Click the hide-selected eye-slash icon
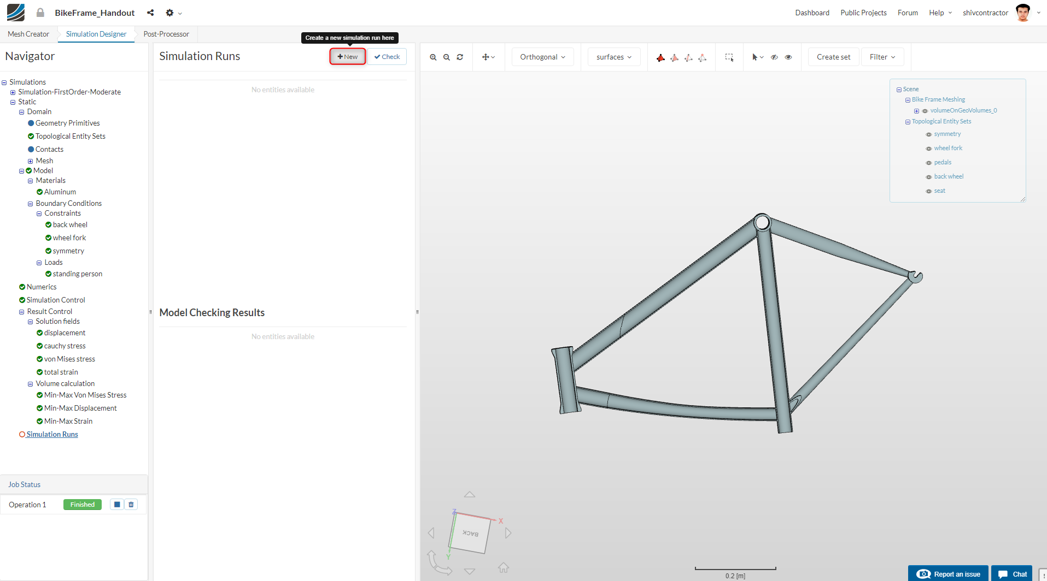The height and width of the screenshot is (581, 1047). [x=774, y=56]
